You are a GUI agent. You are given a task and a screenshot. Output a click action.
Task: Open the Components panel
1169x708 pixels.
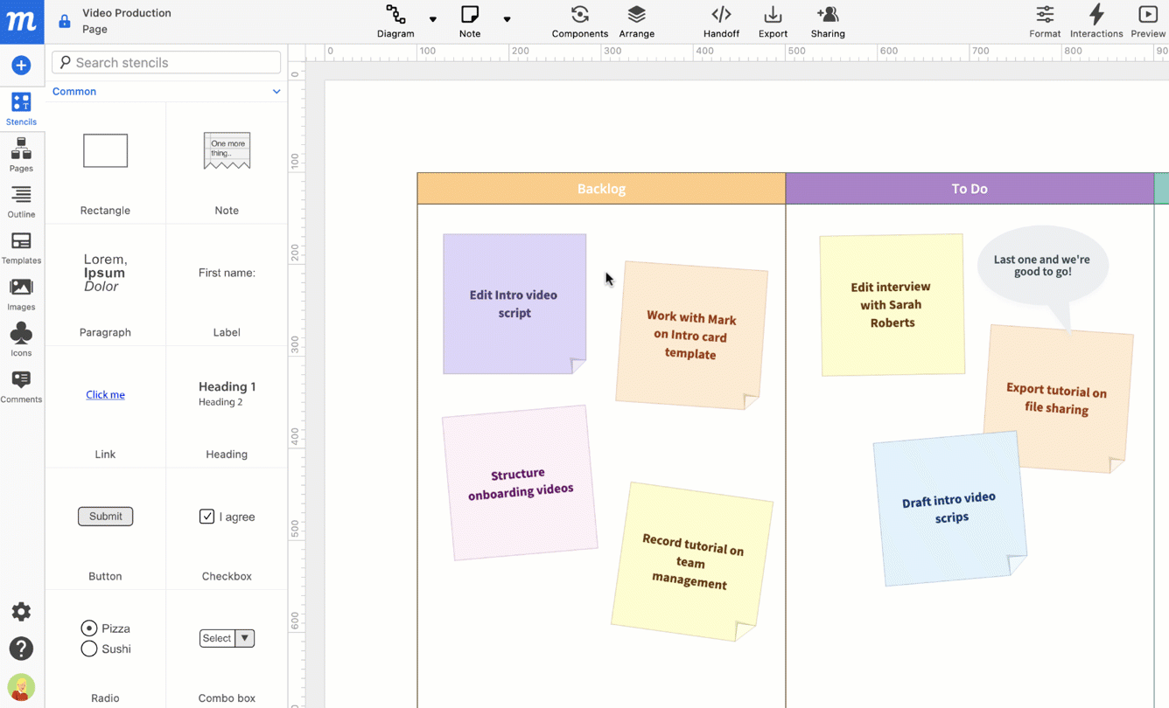[x=579, y=21]
